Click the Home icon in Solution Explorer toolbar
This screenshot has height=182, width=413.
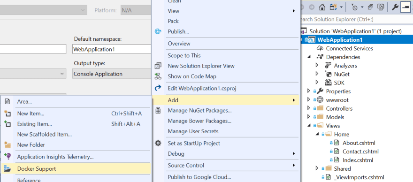click(x=322, y=7)
